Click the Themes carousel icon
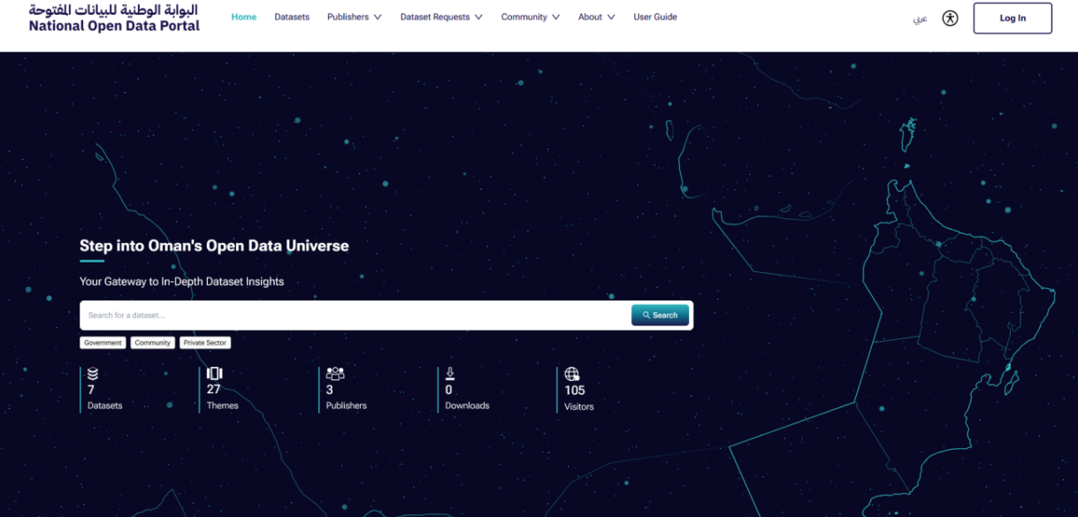 (x=214, y=374)
